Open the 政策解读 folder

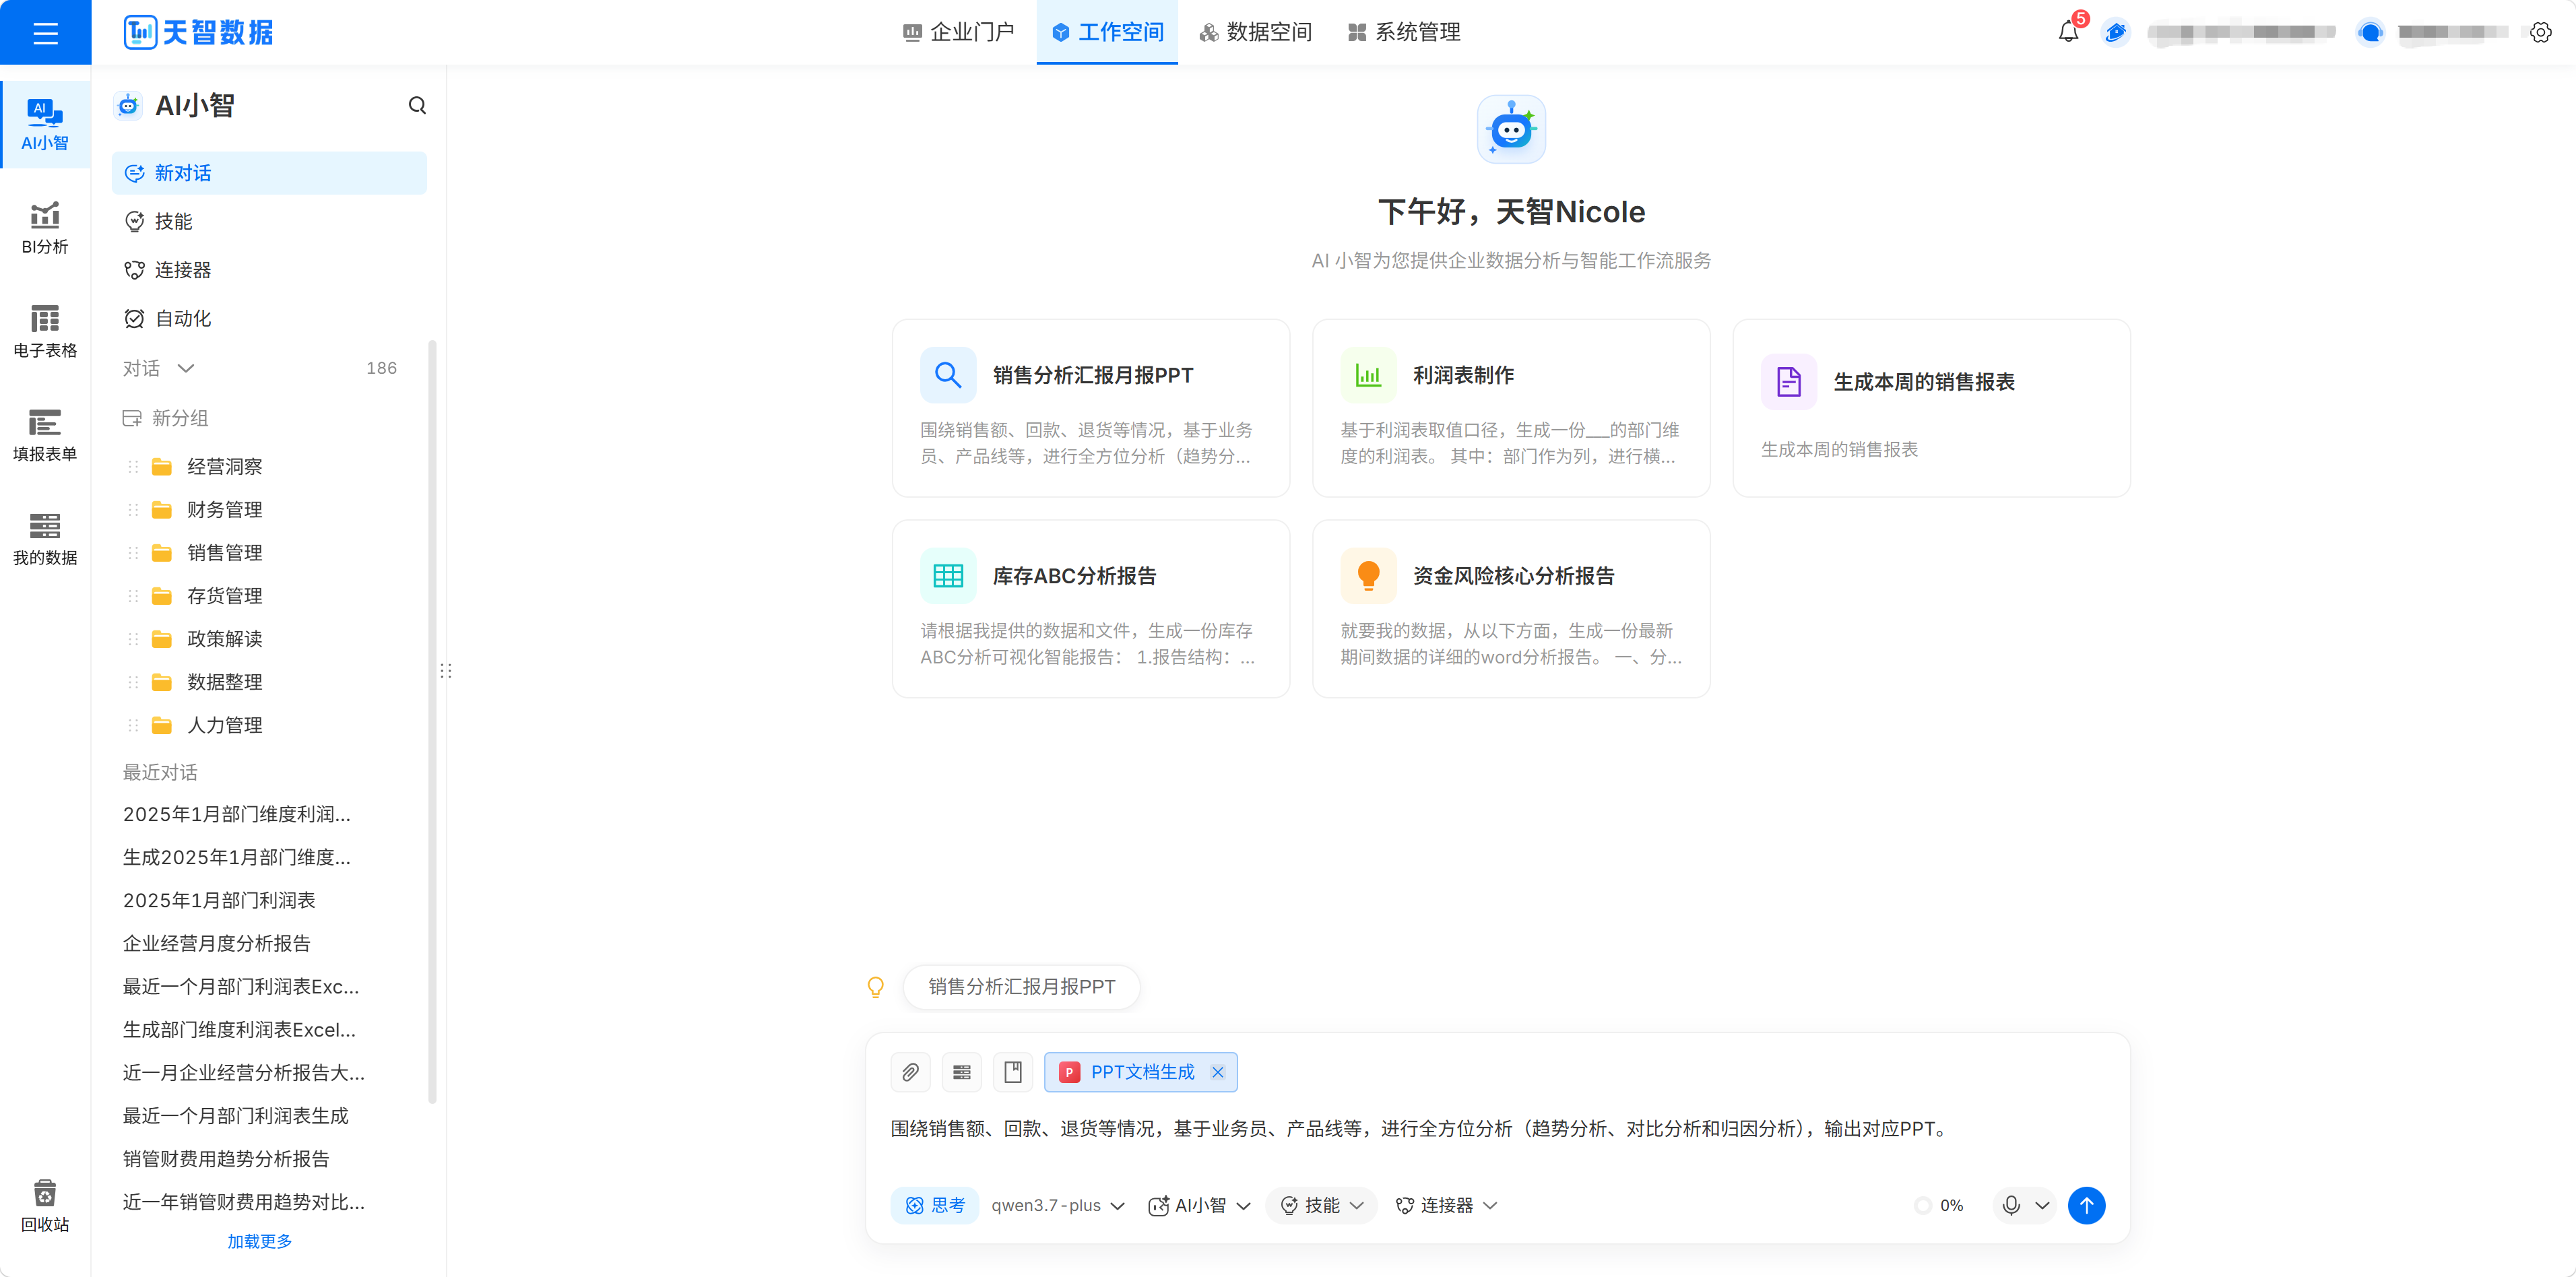click(225, 638)
